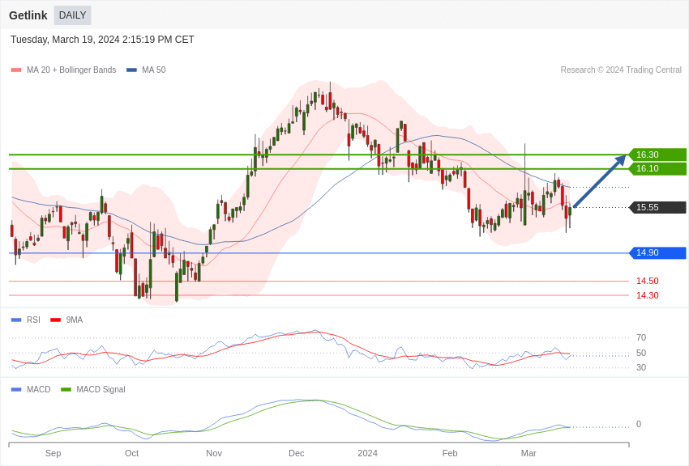This screenshot has width=689, height=466.
Task: Click the red 9MA legend swatch
Action: 55,320
